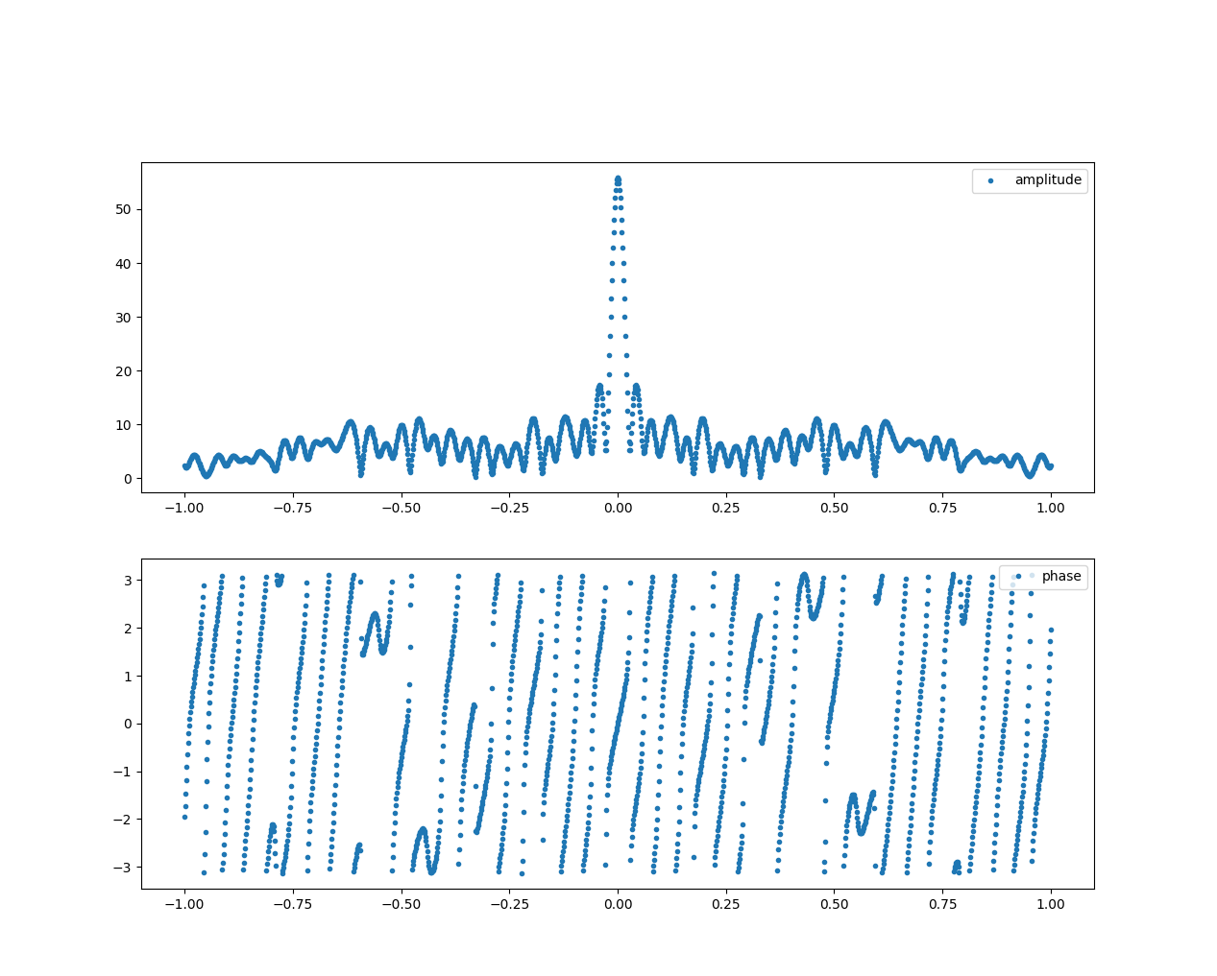Viewport: 1217px width, 976px height.
Task: Click the y-axis tick 1 in phase plot
Action: point(128,677)
